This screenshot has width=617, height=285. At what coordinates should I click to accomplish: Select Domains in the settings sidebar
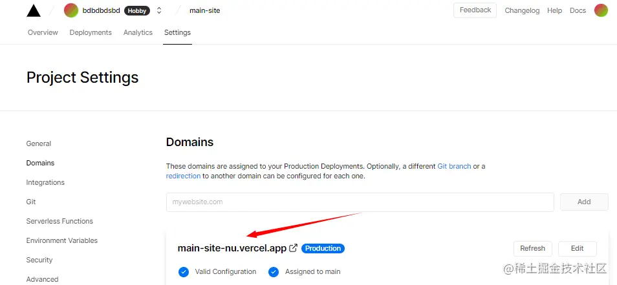coord(40,163)
